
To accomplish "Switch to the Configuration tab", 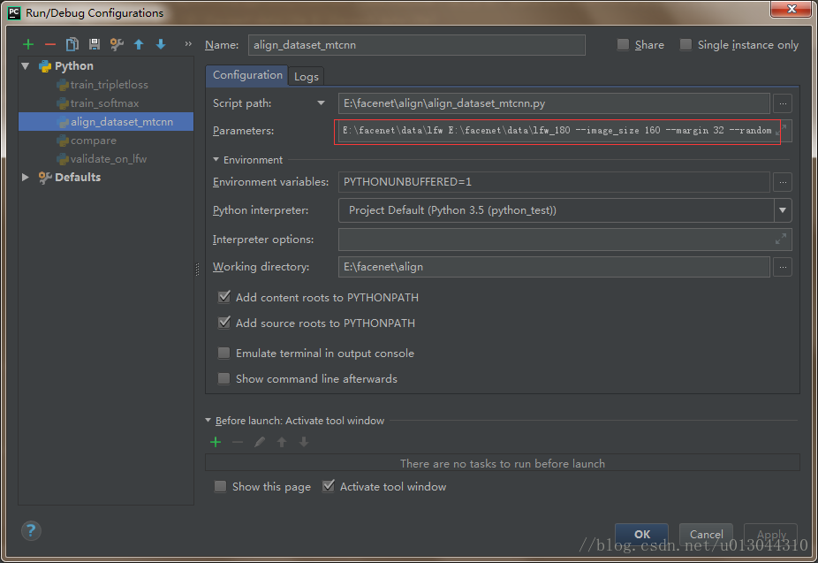I will coord(247,75).
